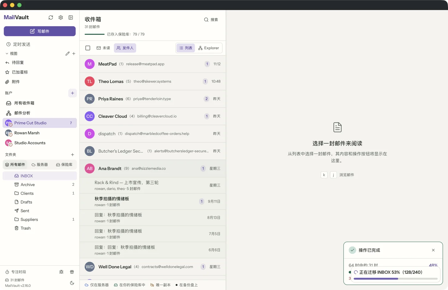Expand the Well Done Legal sender group

point(153,267)
